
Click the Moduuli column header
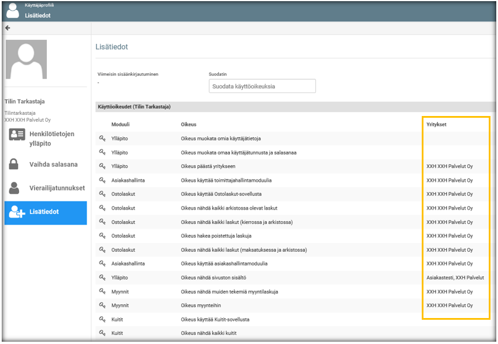[x=120, y=125]
